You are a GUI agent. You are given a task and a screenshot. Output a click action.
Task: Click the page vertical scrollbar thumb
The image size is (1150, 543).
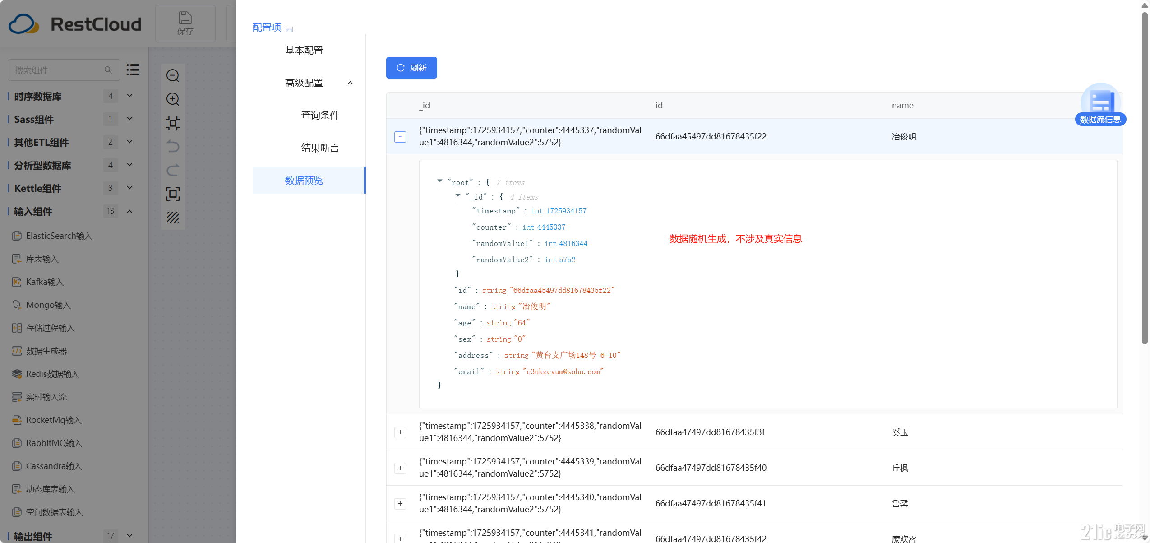pos(1144,178)
